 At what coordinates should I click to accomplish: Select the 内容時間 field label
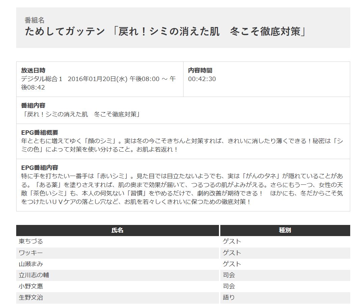point(200,71)
